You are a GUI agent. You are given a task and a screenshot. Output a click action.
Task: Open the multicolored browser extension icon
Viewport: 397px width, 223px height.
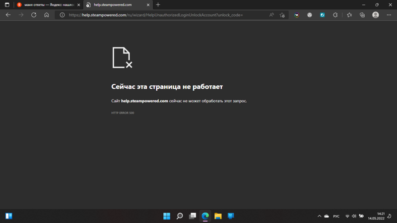297,15
